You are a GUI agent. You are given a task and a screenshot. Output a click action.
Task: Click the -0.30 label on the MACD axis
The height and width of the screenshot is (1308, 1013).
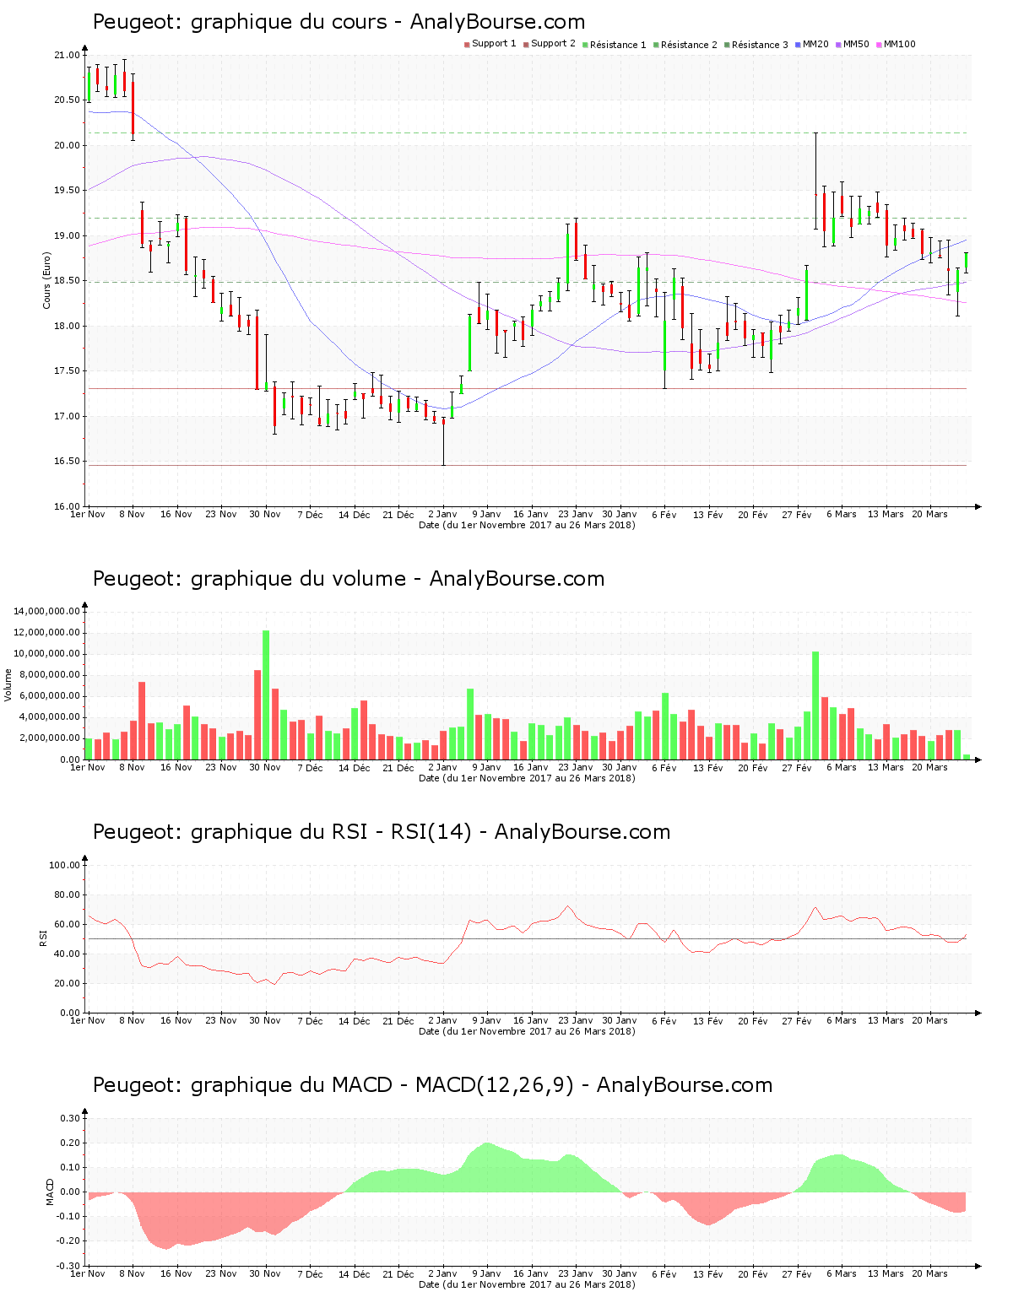tap(69, 1267)
